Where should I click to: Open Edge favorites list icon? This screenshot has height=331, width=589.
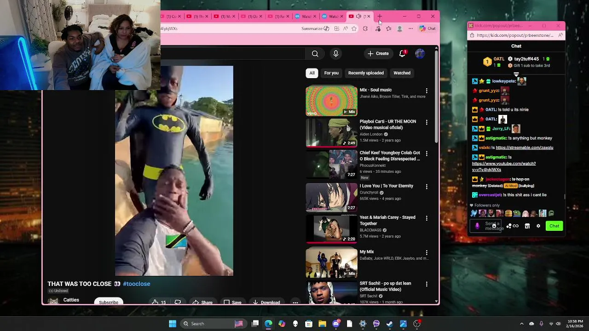389,29
